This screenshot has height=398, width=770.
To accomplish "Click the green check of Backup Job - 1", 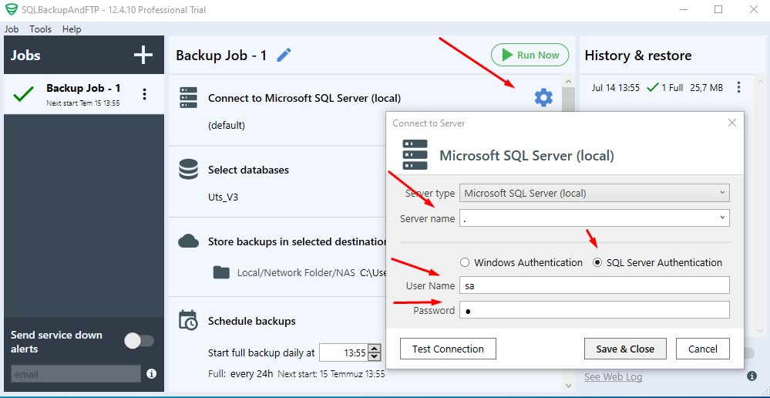I will point(24,94).
